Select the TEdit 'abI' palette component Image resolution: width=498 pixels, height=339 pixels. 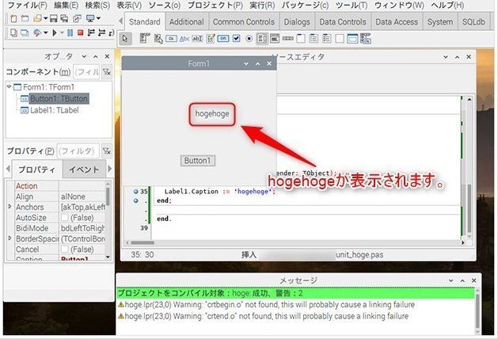coord(197,39)
